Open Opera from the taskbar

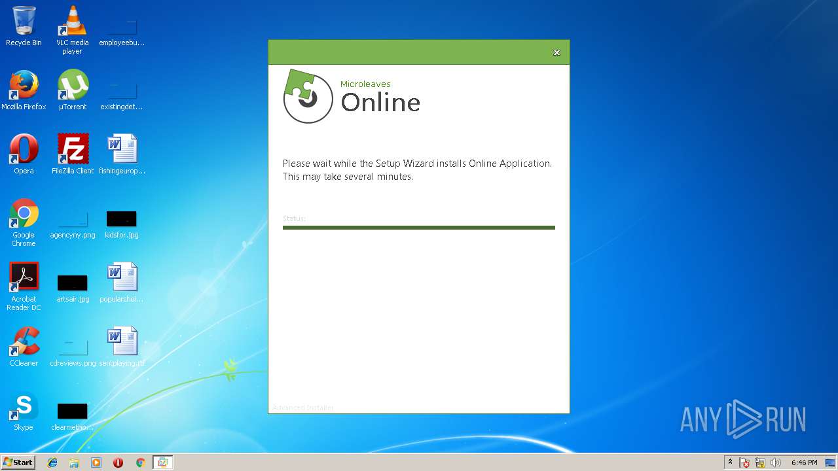coord(118,462)
